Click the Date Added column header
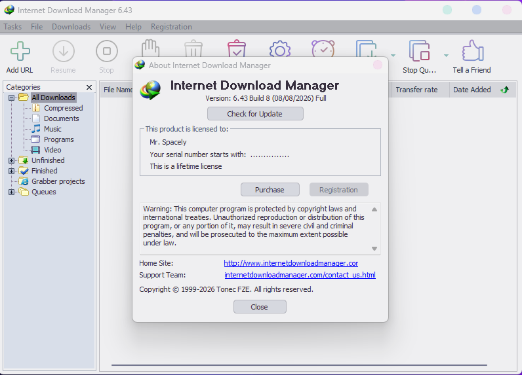522x375 pixels. (483, 90)
